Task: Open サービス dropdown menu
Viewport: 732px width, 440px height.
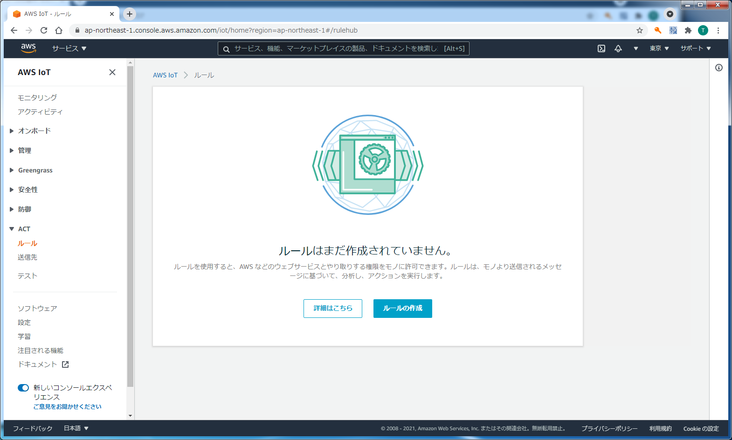Action: tap(69, 48)
